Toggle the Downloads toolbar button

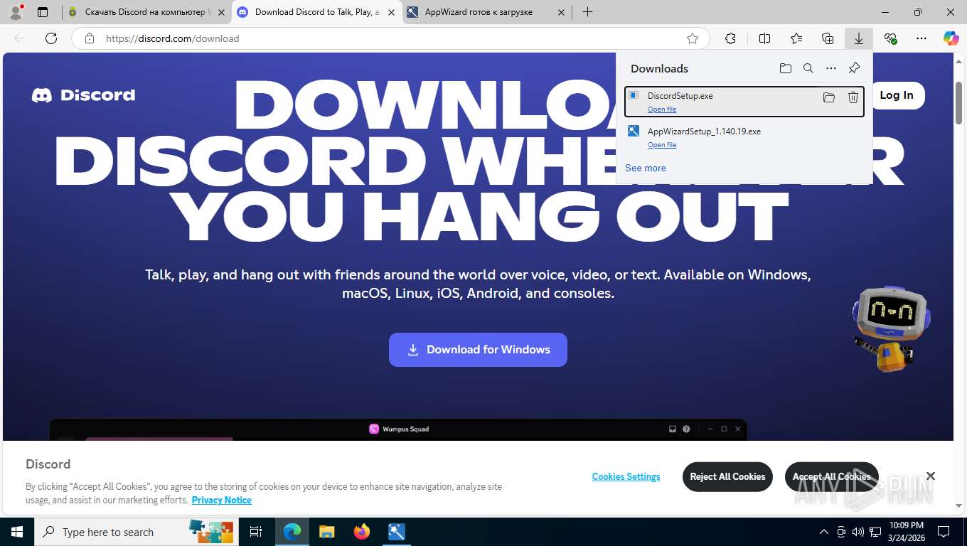click(859, 38)
